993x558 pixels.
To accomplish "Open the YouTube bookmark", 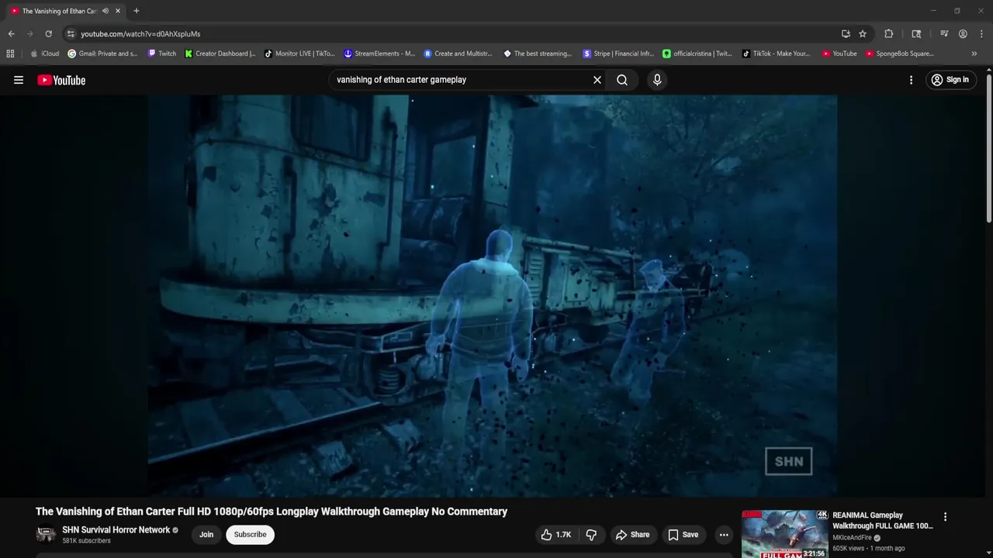I will (839, 53).
